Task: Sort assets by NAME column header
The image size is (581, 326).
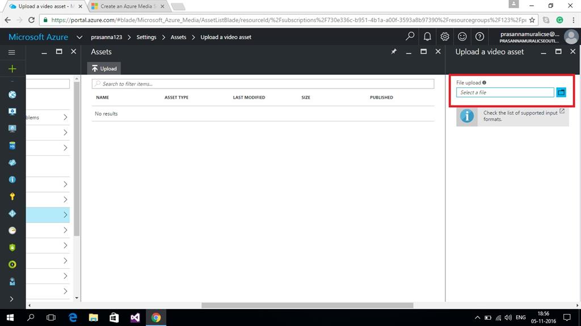Action: point(103,98)
